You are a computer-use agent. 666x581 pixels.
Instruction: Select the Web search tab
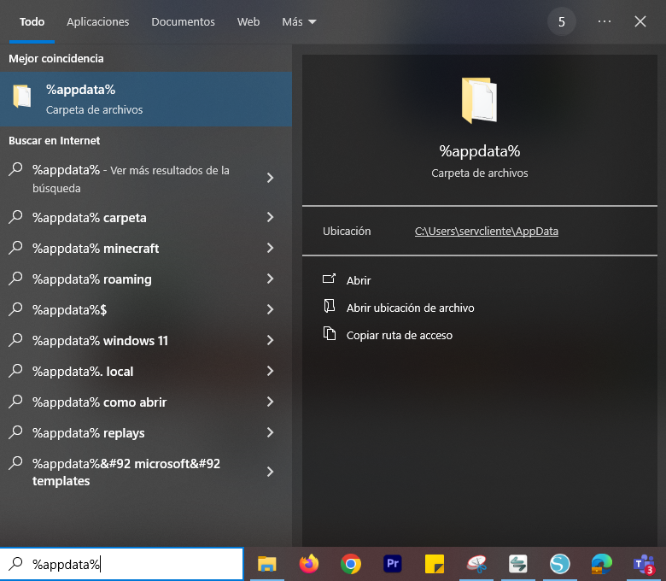(x=248, y=21)
